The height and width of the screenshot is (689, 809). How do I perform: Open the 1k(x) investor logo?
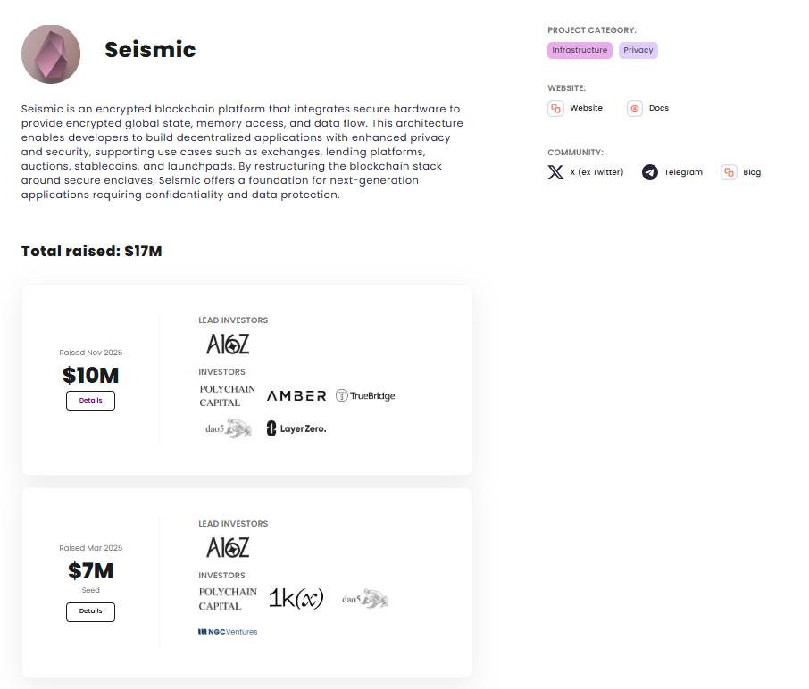coord(296,599)
